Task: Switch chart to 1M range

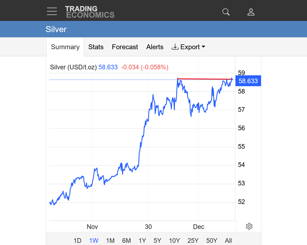Action: 110,241
